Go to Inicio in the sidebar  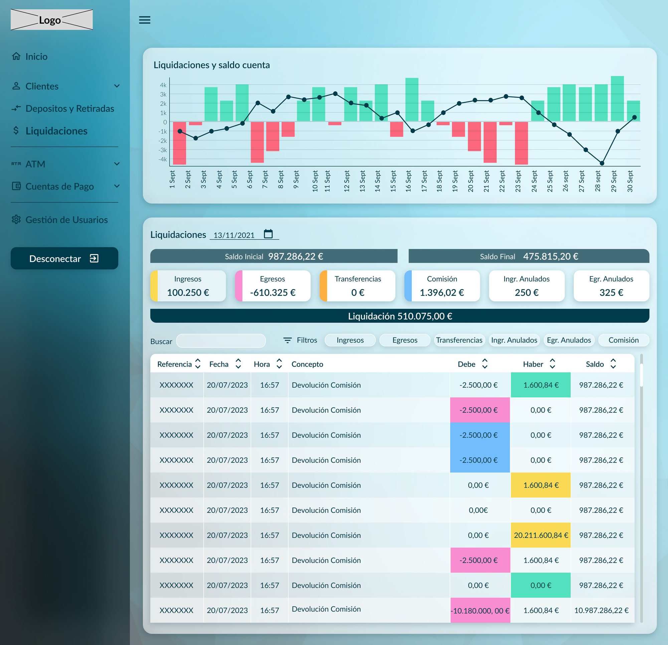click(x=36, y=56)
